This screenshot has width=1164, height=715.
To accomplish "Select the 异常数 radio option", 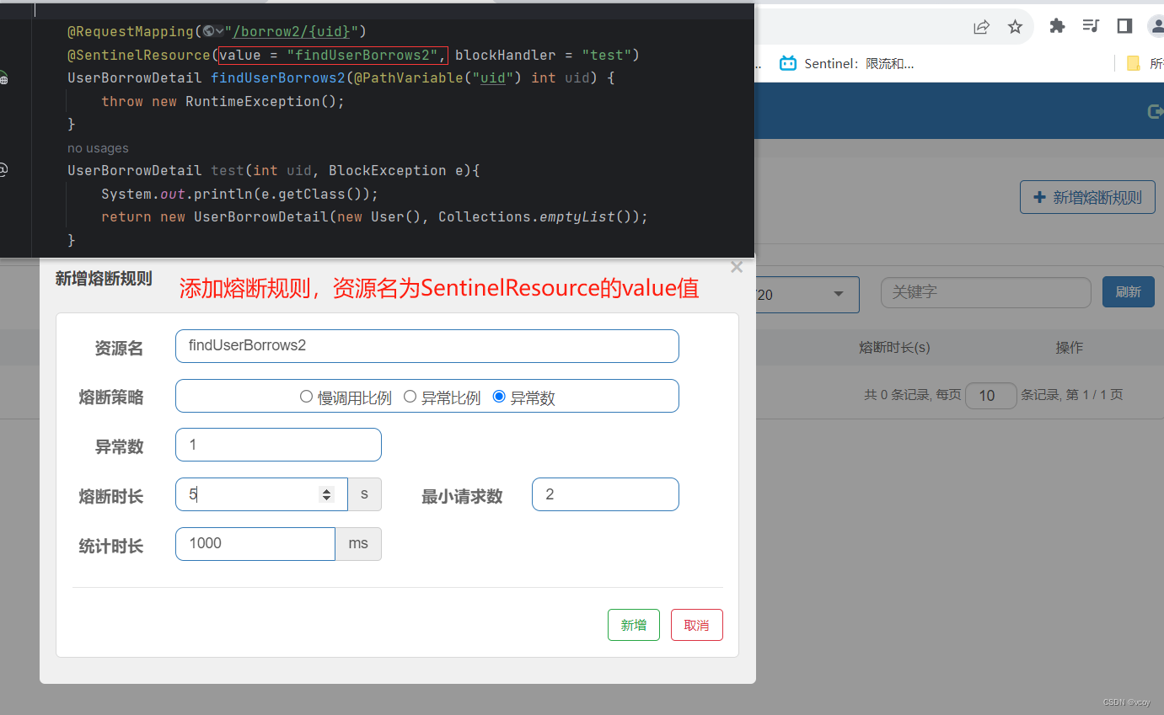I will click(499, 397).
